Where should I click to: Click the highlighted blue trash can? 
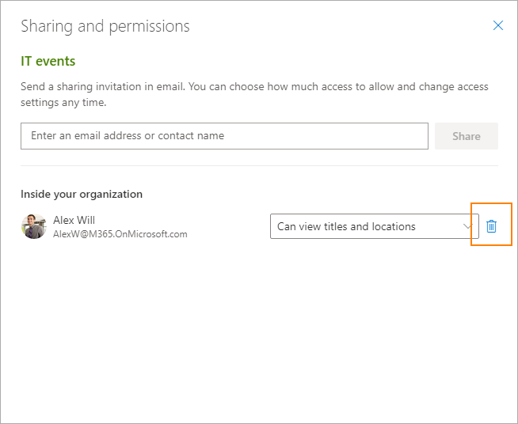[x=491, y=226]
